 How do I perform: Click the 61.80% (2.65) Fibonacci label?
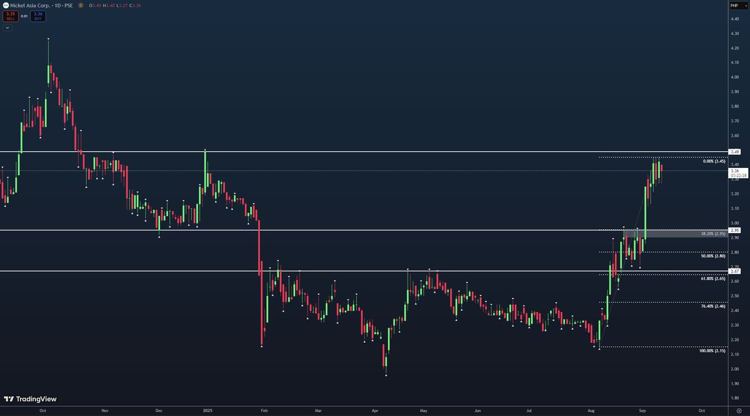pyautogui.click(x=712, y=279)
